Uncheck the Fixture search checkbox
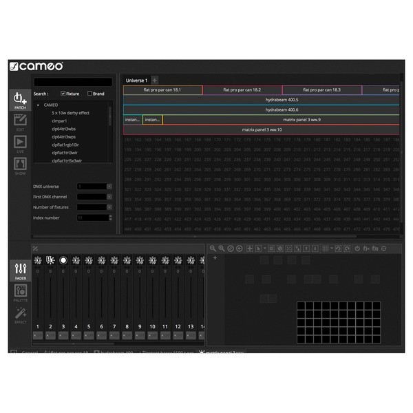The height and width of the screenshot is (413, 413). (x=63, y=94)
